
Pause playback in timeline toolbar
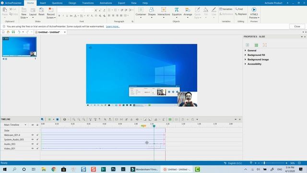(x=49, y=119)
